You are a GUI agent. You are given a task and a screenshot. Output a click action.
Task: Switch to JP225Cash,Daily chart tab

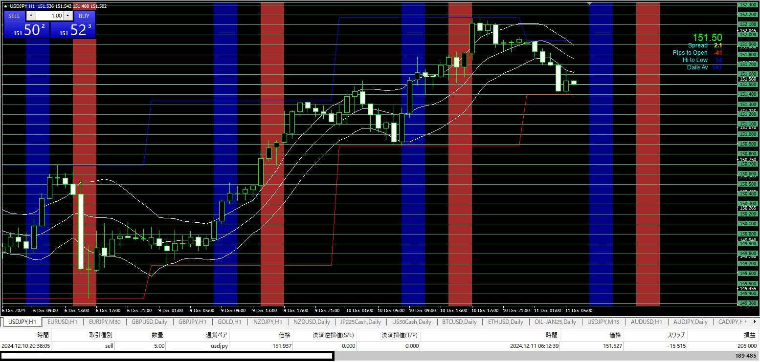(x=360, y=322)
